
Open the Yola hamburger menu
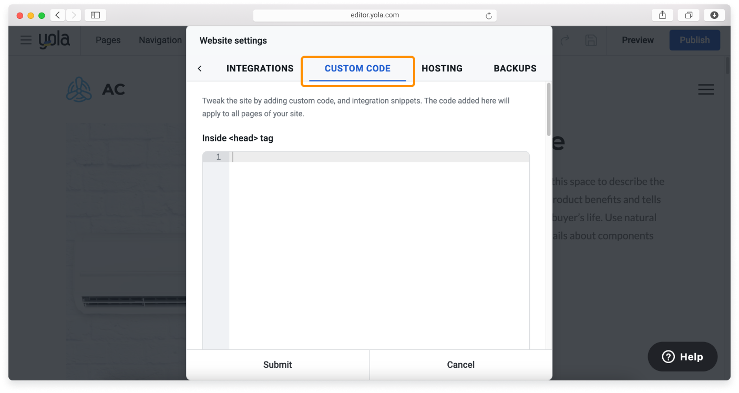[x=26, y=40]
